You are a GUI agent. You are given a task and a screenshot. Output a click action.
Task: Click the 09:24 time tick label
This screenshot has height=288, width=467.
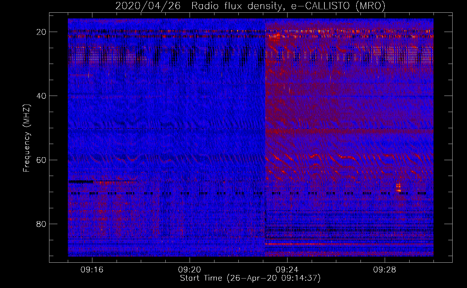click(x=287, y=270)
